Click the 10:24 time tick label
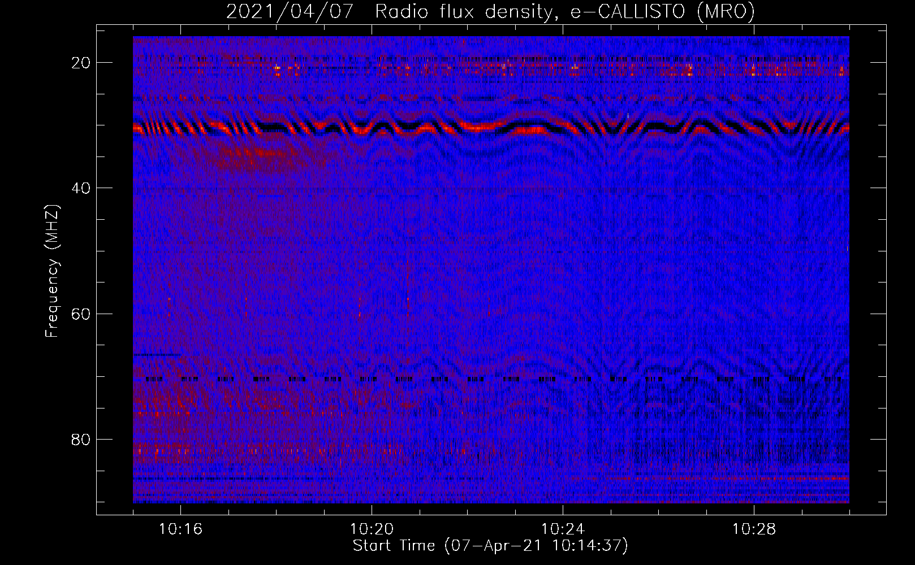915x565 pixels. point(563,529)
